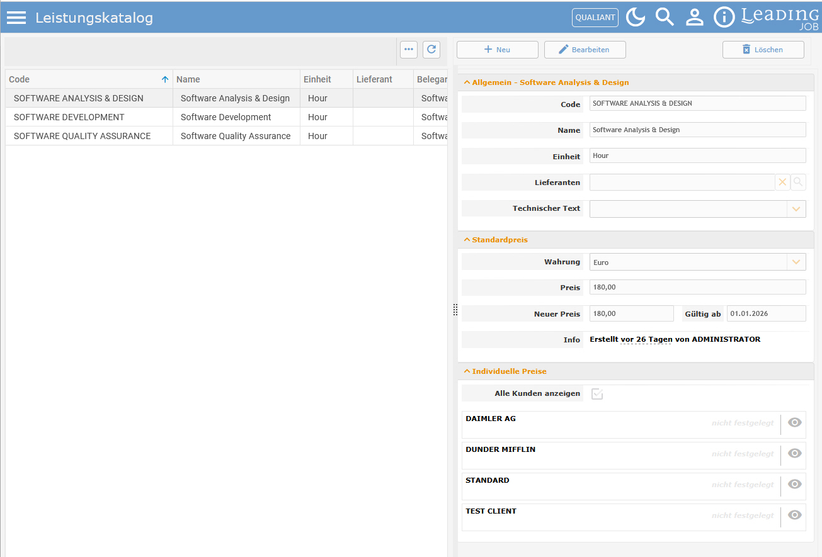The height and width of the screenshot is (557, 822).
Task: Click the 'vor 26 Tagen' info text
Action: (x=646, y=339)
